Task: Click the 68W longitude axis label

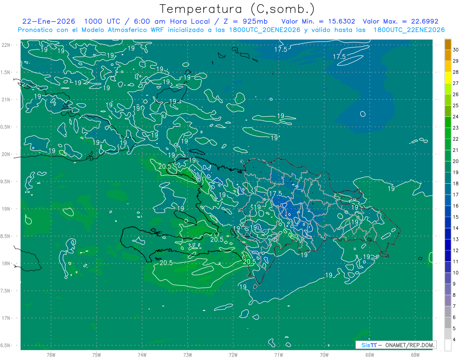Action: click(415, 355)
